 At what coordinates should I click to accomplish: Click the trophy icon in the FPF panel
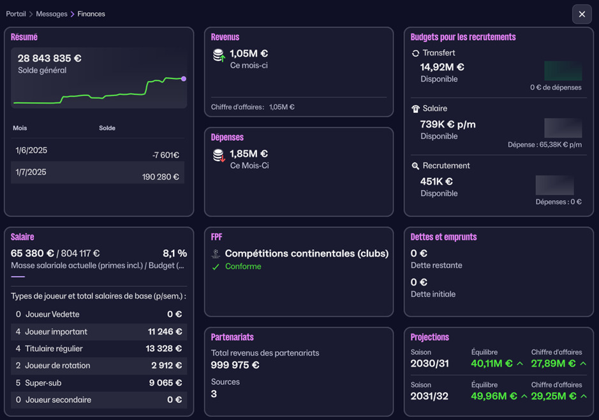[x=216, y=254]
